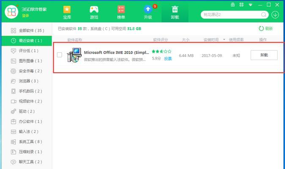Select 系统工具 (8) category
The image size is (285, 169).
[x=27, y=142]
